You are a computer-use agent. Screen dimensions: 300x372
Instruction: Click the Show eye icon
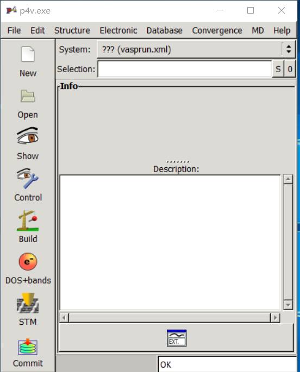tap(28, 136)
